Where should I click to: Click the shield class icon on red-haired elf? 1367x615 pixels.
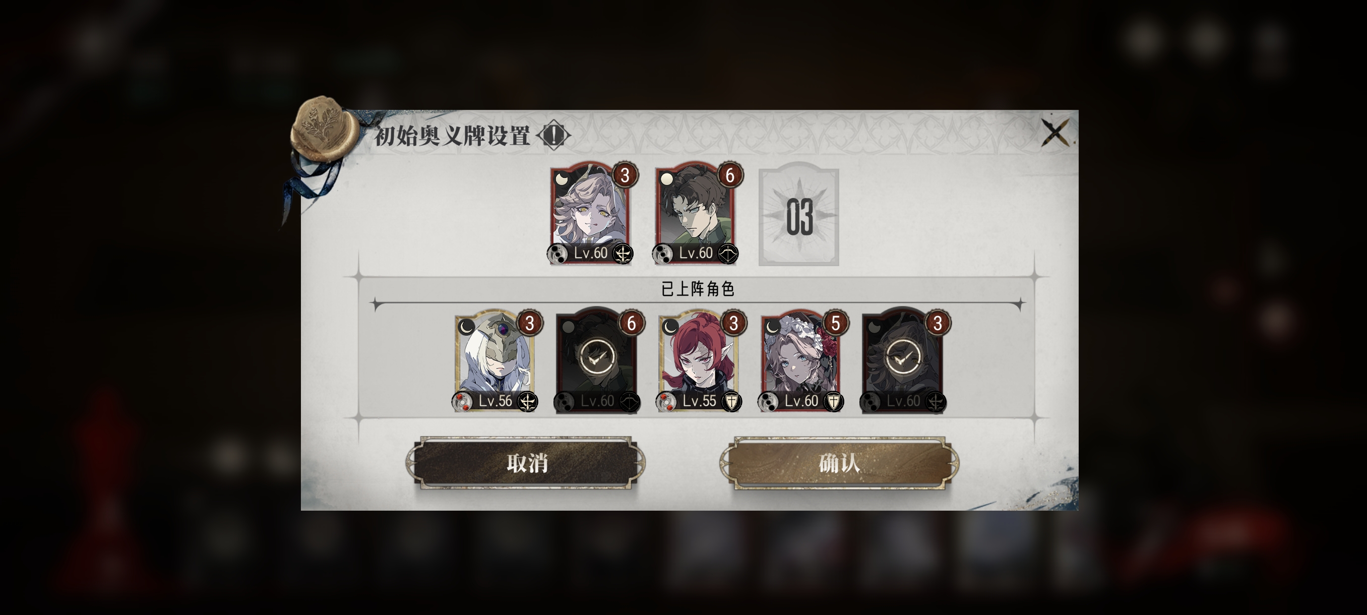[x=732, y=402]
